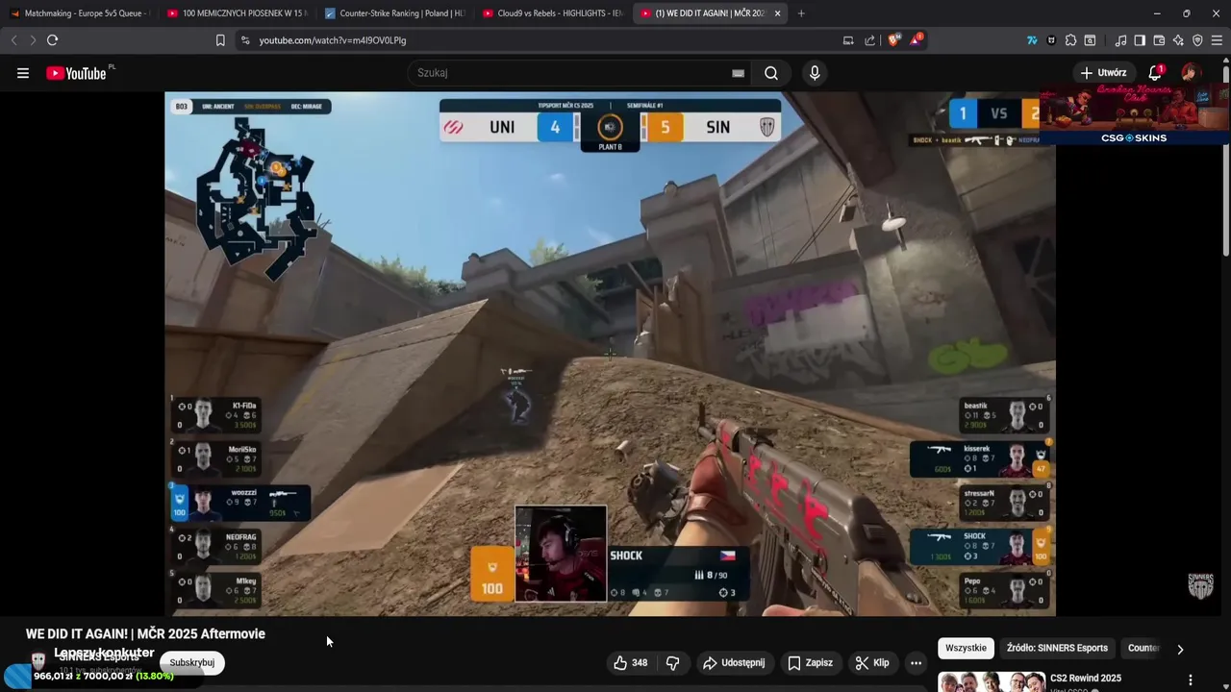Open YouTube notifications bell
Viewport: 1231px width, 692px height.
coord(1156,73)
